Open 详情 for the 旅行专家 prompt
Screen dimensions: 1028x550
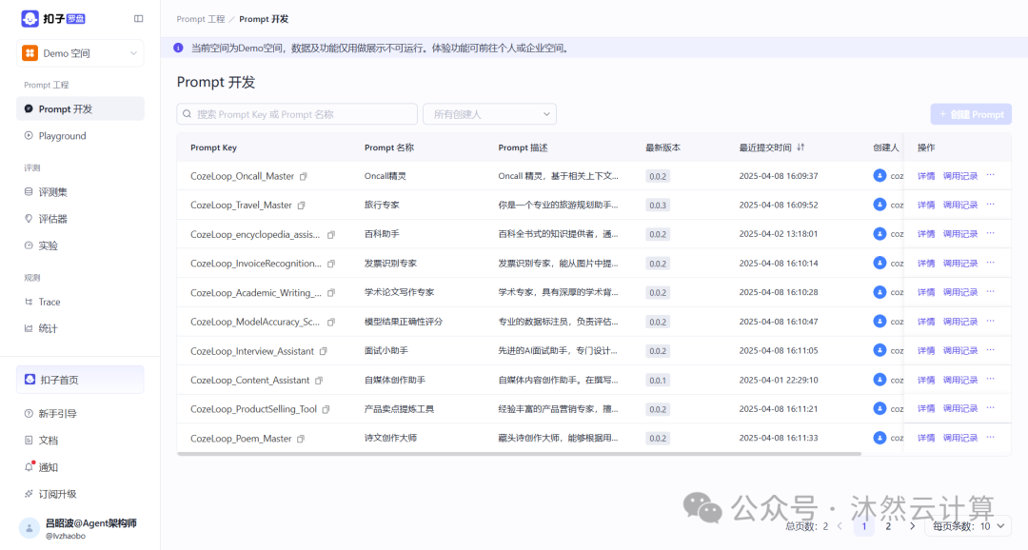coord(924,205)
